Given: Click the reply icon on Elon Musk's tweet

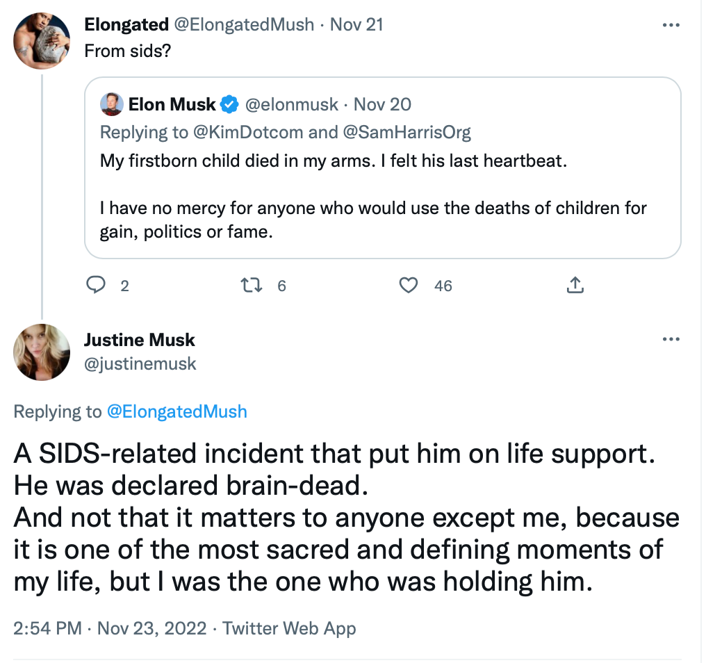Looking at the screenshot, I should [97, 285].
